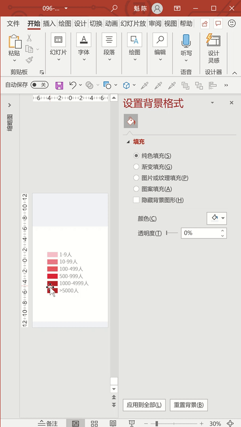Open the Undo history dropdown arrow

(x=81, y=85)
